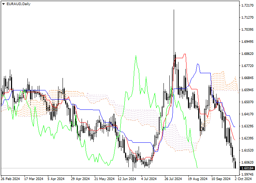Click the 19 Aug 2024 date label
The image size is (256, 183).
(x=197, y=179)
